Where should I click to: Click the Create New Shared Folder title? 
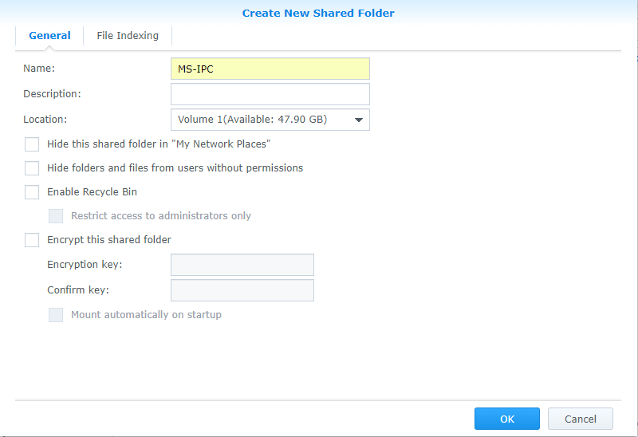(x=318, y=13)
